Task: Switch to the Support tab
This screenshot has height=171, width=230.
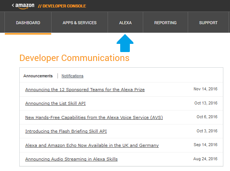Action: 208,23
